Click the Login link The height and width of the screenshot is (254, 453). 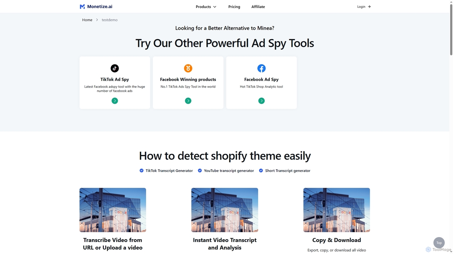(x=361, y=7)
